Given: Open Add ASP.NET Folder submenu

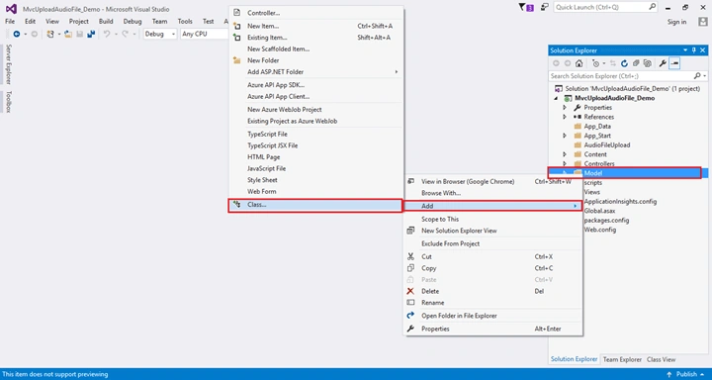Looking at the screenshot, I should (316, 72).
